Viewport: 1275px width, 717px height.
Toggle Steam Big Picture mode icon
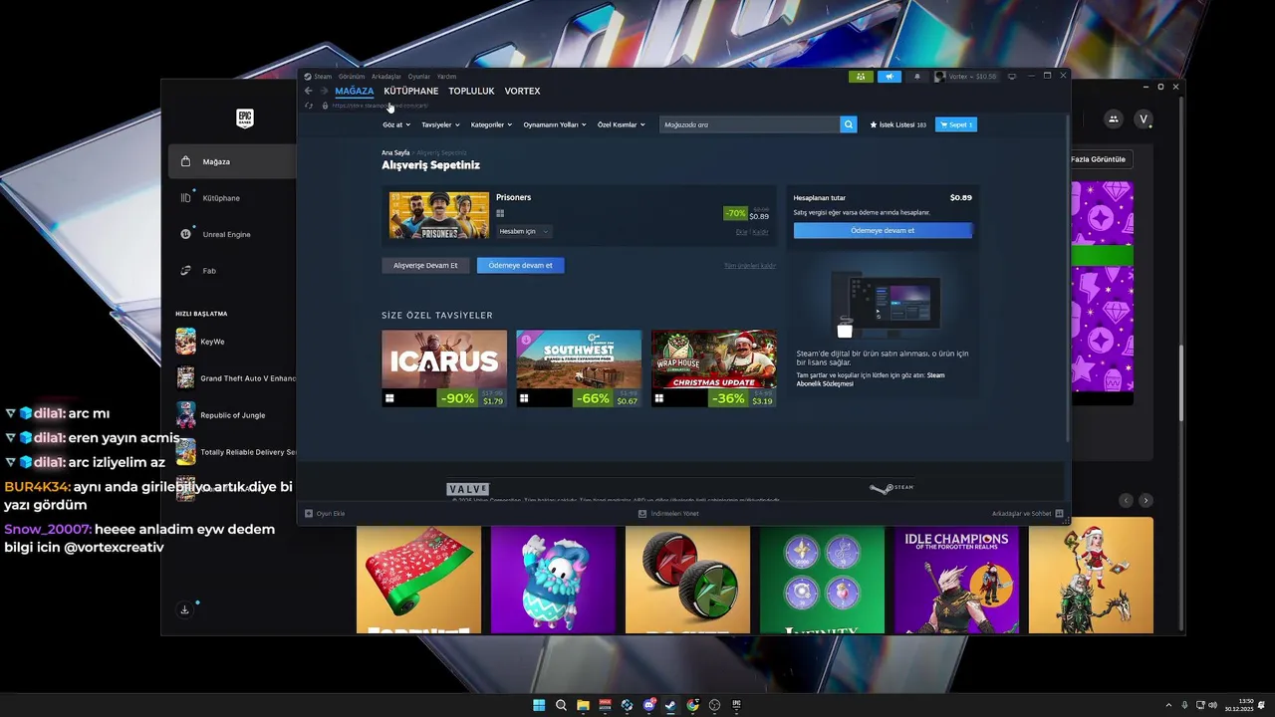[1012, 77]
